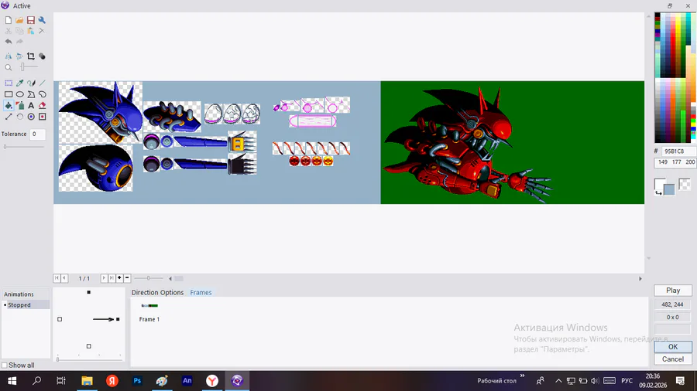The height and width of the screenshot is (391, 697).
Task: Select the Hot Spot view tool
Action: click(x=31, y=117)
